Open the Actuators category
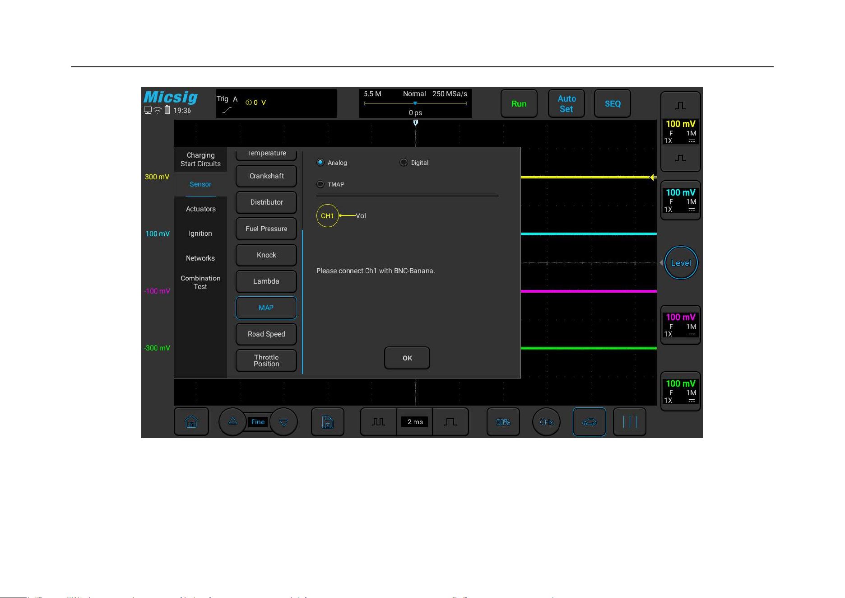 [x=200, y=209]
